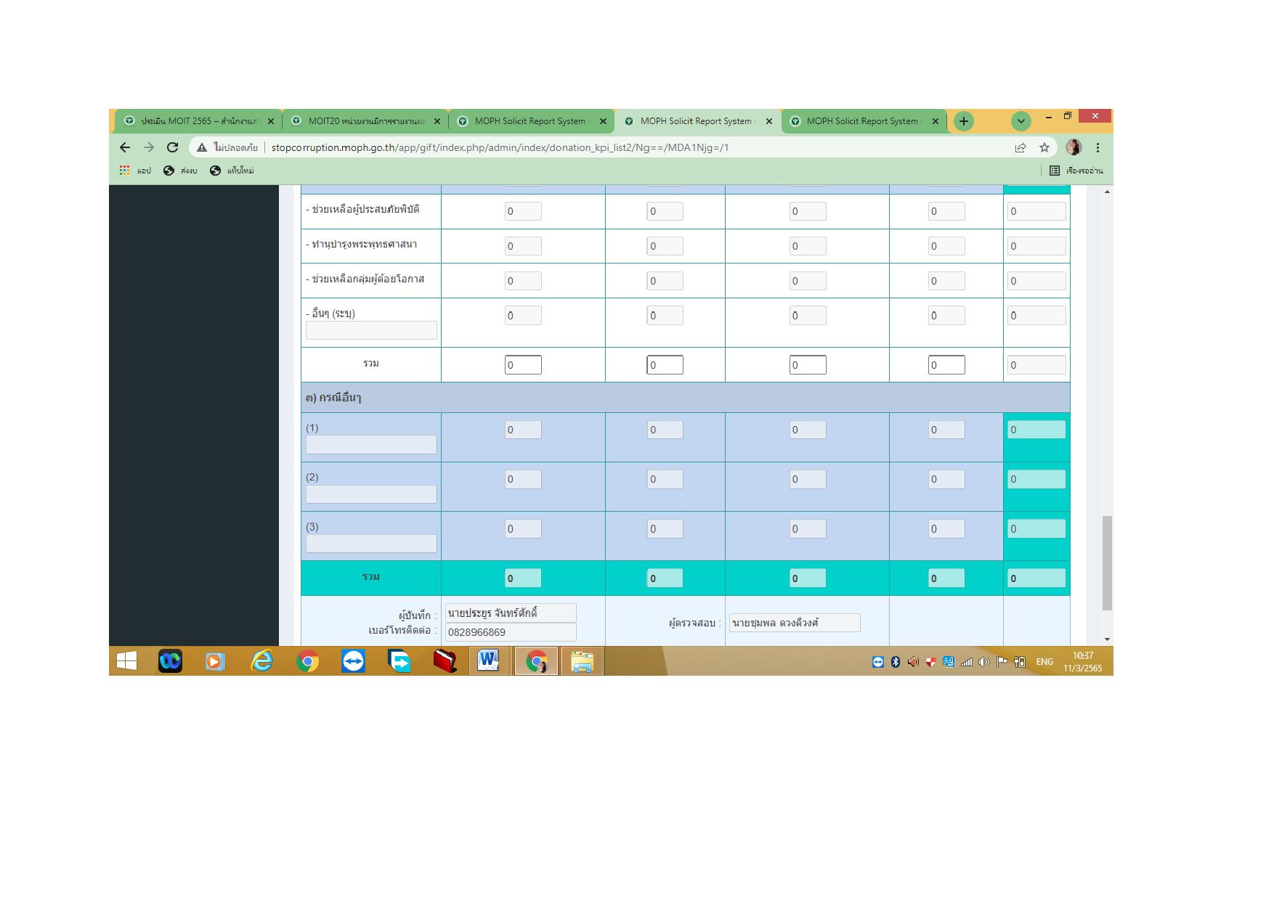Image resolution: width=1274 pixels, height=900 pixels.
Task: Switch to active Chrome window in taskbar
Action: tap(536, 660)
